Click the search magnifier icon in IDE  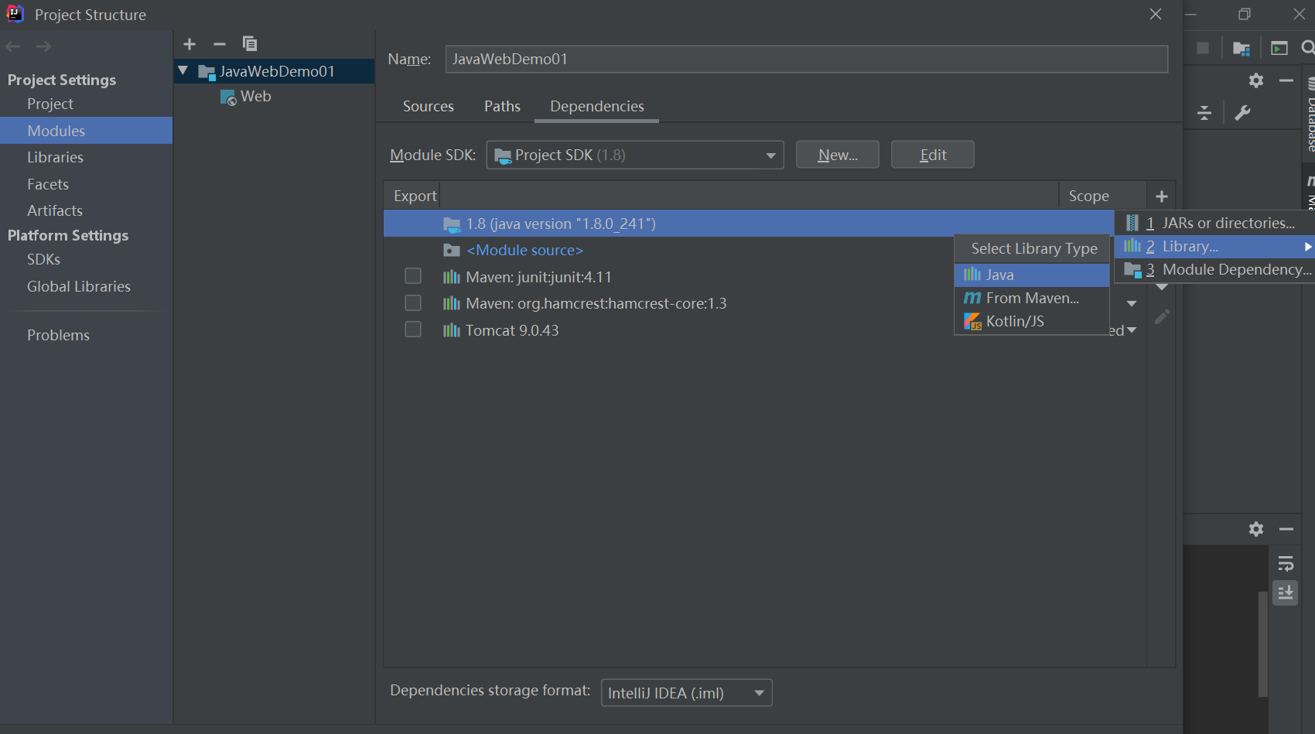point(1307,48)
